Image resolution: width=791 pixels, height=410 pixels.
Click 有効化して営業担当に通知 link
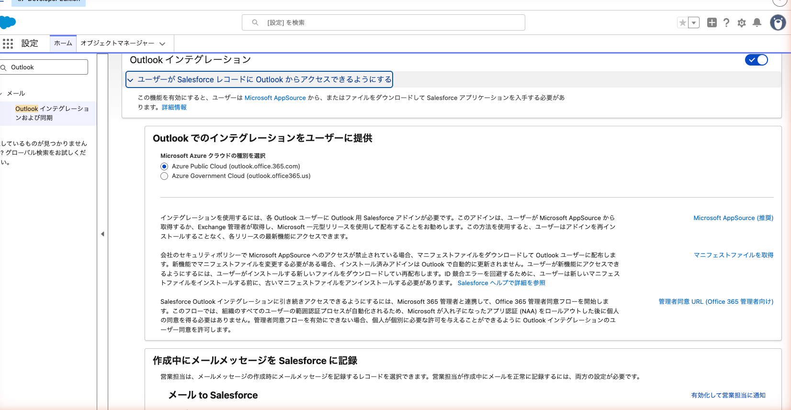pyautogui.click(x=728, y=395)
